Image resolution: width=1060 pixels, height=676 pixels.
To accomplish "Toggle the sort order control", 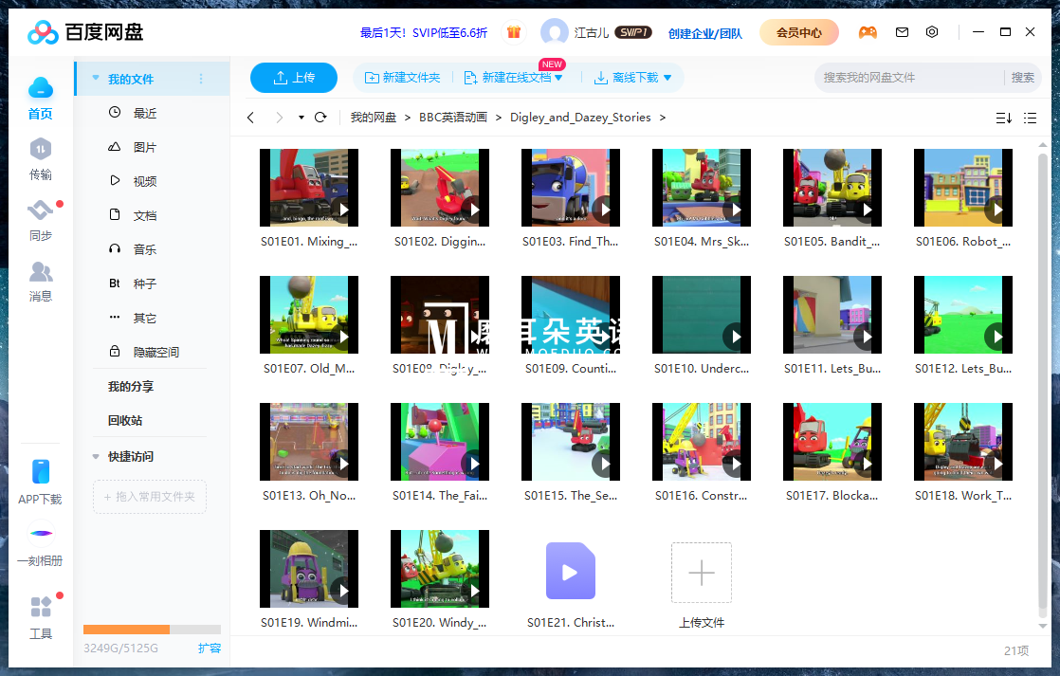I will (x=1003, y=118).
